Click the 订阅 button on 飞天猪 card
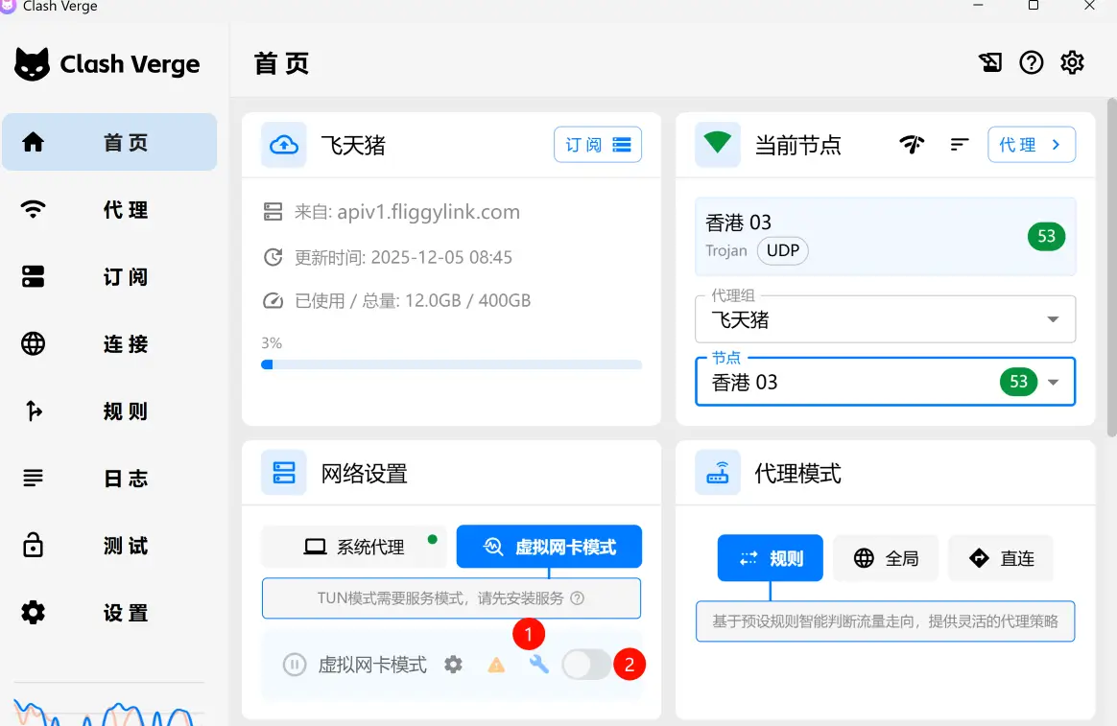The height and width of the screenshot is (726, 1117). (x=597, y=145)
